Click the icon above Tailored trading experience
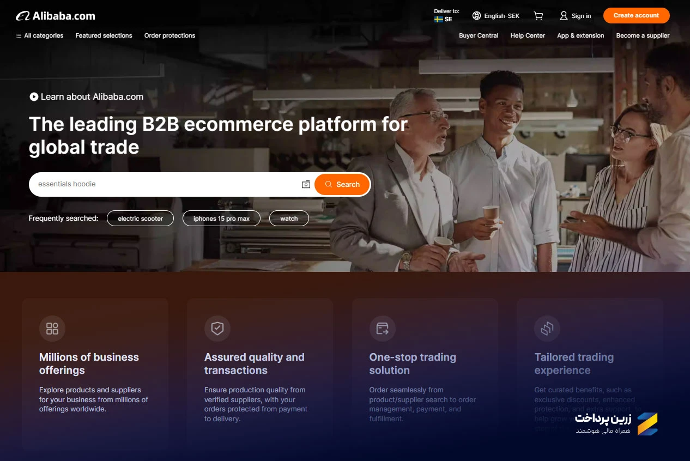Viewport: 690px width, 461px height. click(547, 329)
